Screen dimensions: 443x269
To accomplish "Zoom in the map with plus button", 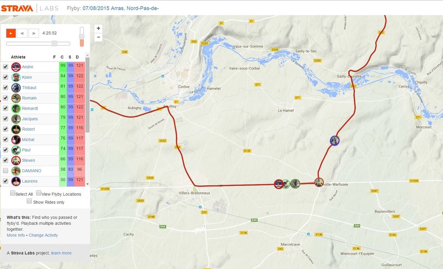I will (x=98, y=28).
